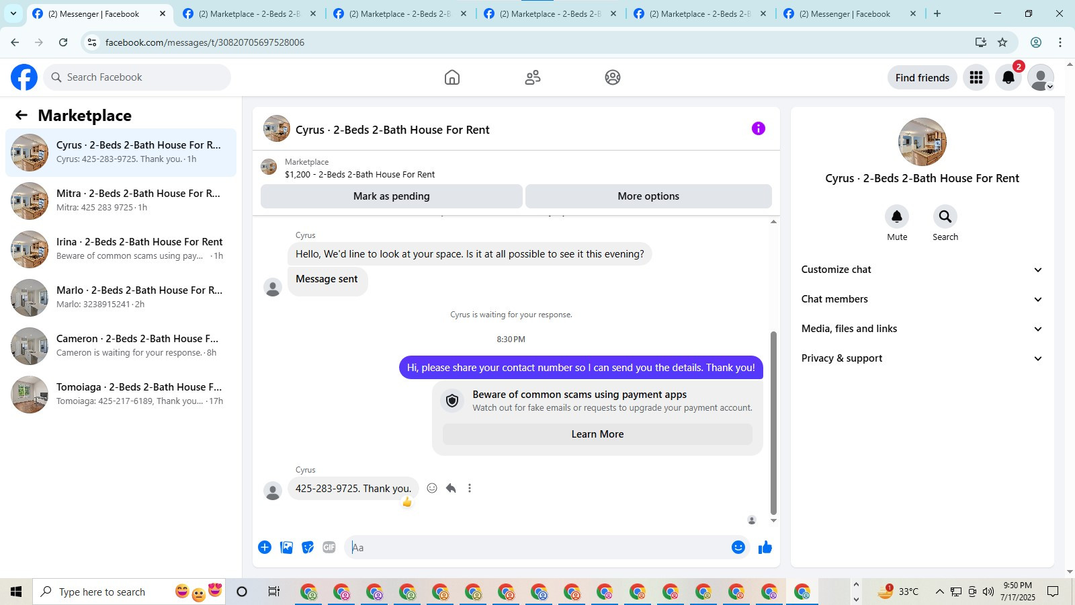Click scroll down arrow in chat

coord(773,520)
